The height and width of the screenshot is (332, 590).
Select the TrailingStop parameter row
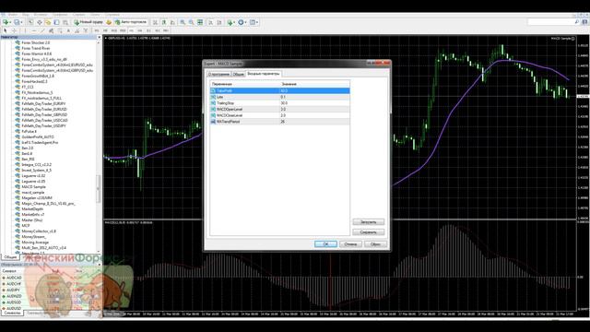point(279,102)
